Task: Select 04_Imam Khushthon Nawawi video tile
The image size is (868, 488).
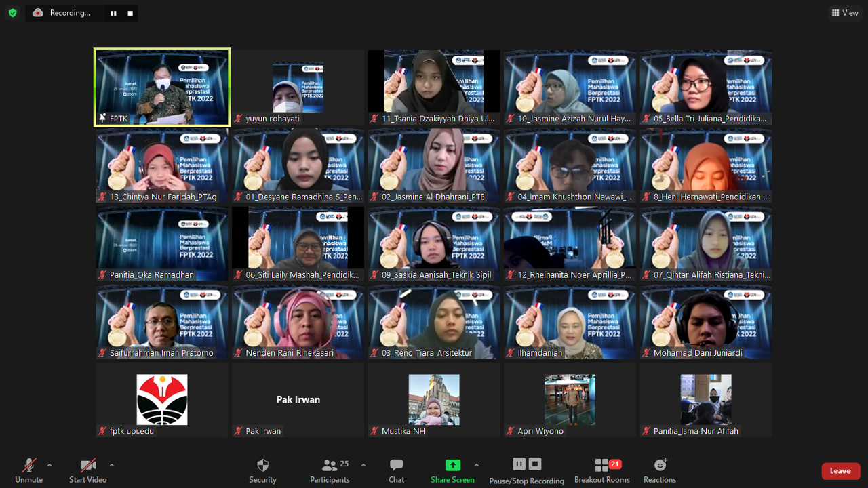Action: click(570, 166)
